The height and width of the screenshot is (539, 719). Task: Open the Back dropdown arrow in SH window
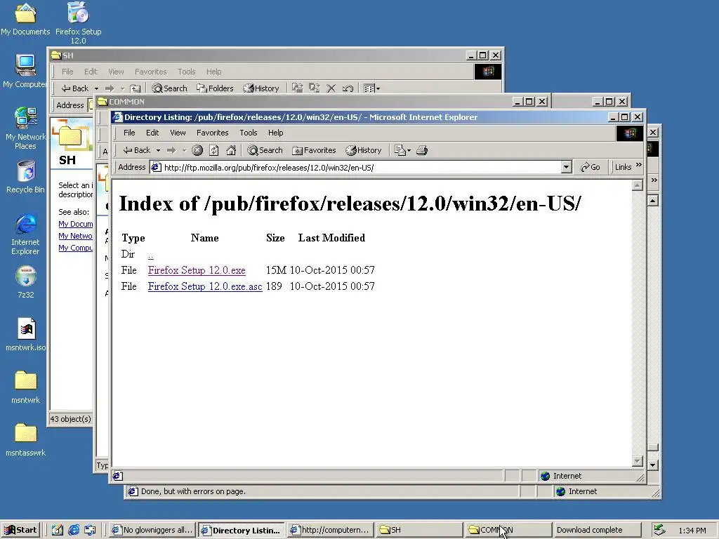tap(96, 88)
